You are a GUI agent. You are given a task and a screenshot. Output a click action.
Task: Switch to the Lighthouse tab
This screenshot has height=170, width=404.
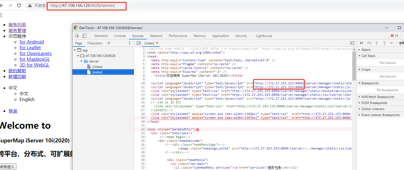point(264,36)
